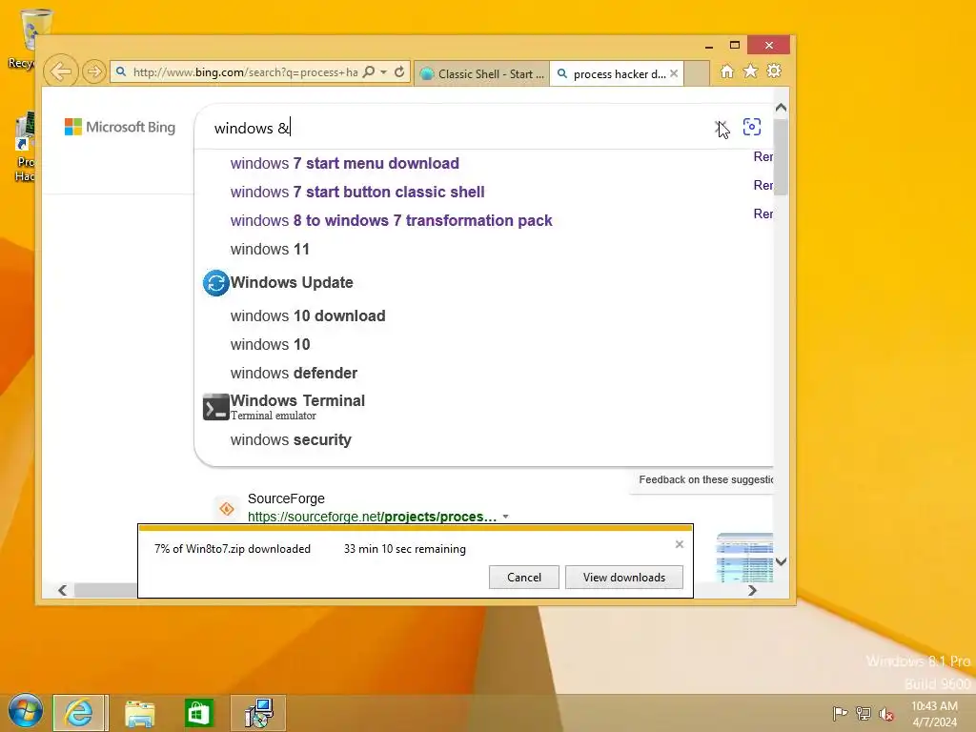
Task: Open Tools gear icon
Action: tap(774, 71)
